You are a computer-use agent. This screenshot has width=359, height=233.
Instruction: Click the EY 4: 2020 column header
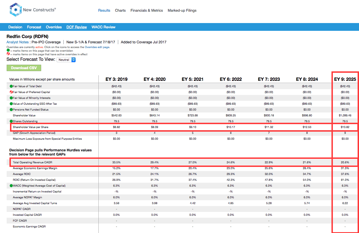(x=155, y=79)
